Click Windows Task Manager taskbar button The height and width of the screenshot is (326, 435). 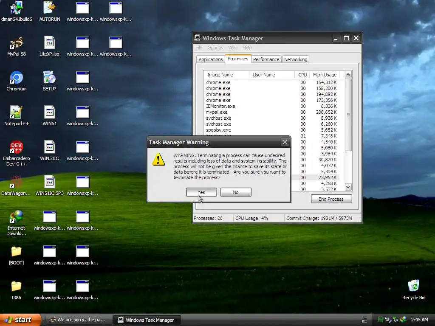[147, 320]
